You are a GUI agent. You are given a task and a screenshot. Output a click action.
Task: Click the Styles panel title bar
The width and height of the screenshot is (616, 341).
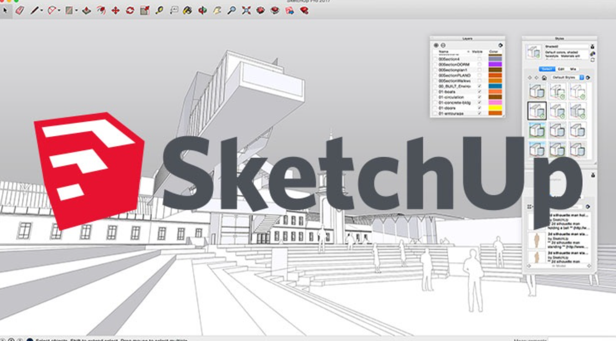pyautogui.click(x=560, y=39)
